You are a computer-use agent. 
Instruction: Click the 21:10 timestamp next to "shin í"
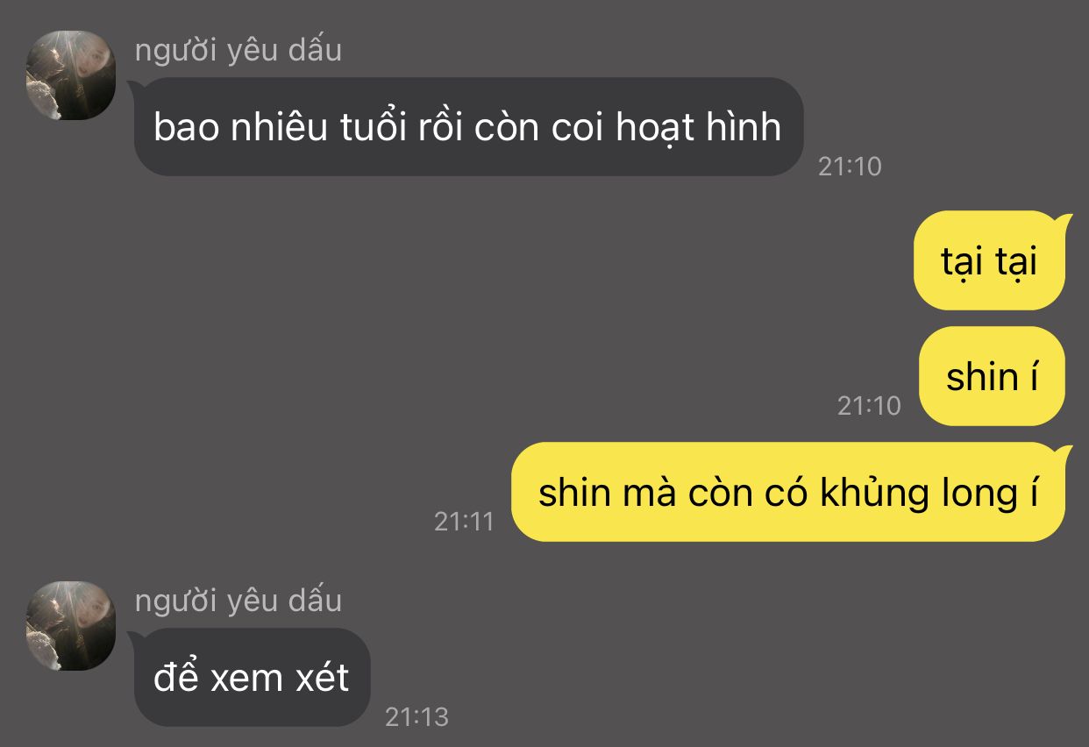coord(869,406)
